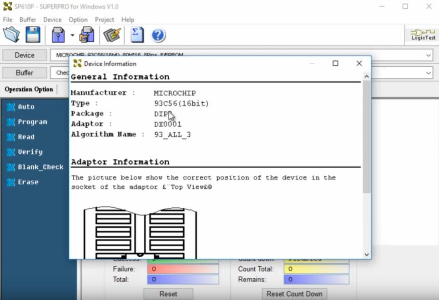The width and height of the screenshot is (439, 300).
Task: Open help via the question mark icon
Action: [158, 35]
